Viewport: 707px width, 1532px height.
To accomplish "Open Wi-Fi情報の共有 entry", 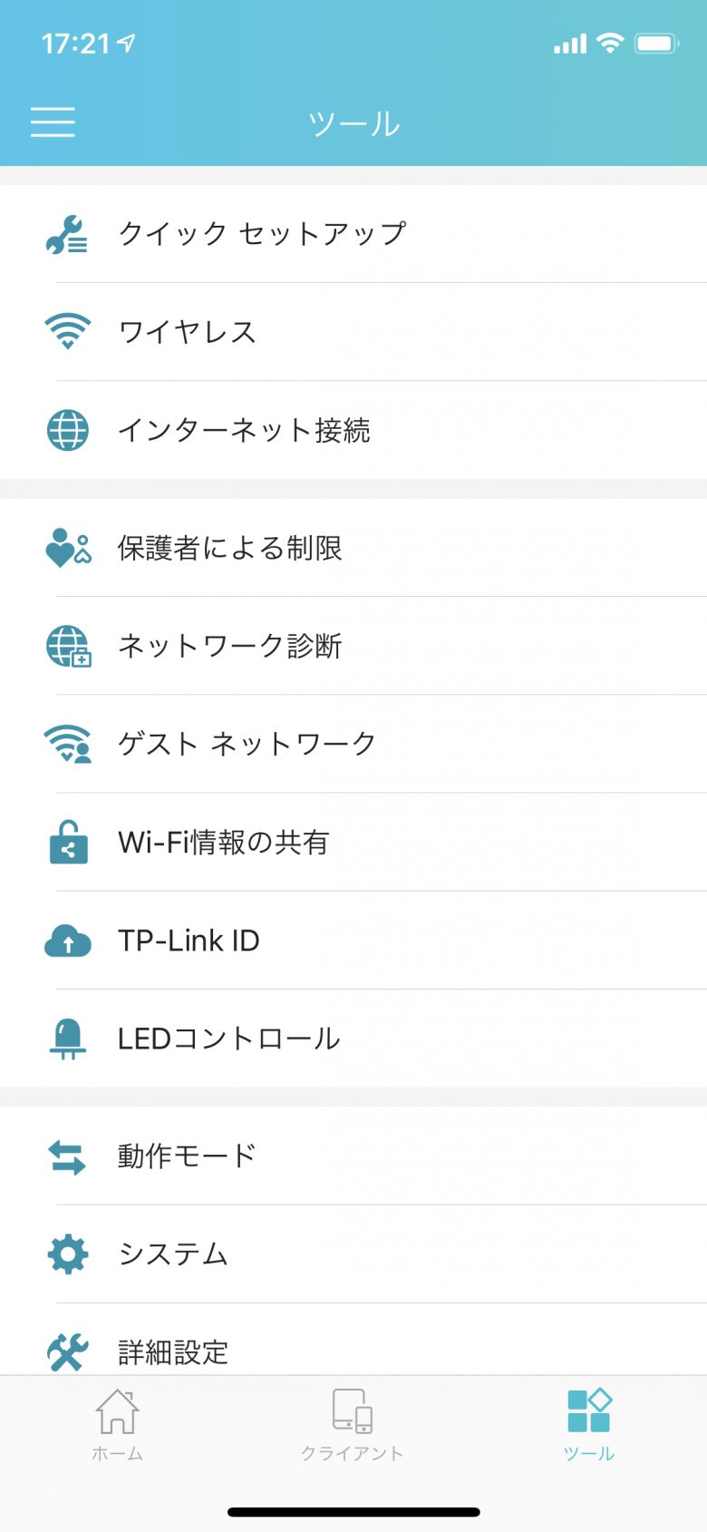I will click(x=353, y=842).
